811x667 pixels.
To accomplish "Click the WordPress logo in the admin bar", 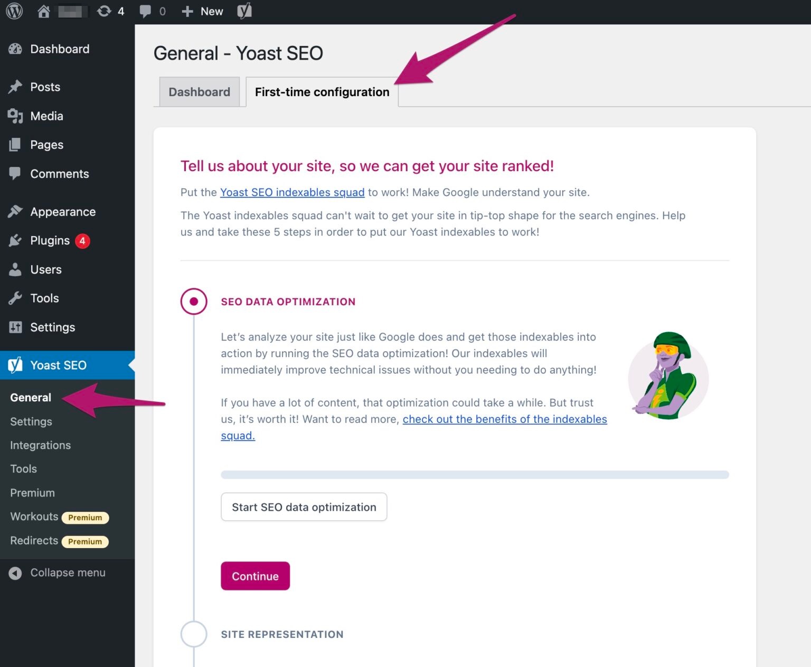I will 13,11.
